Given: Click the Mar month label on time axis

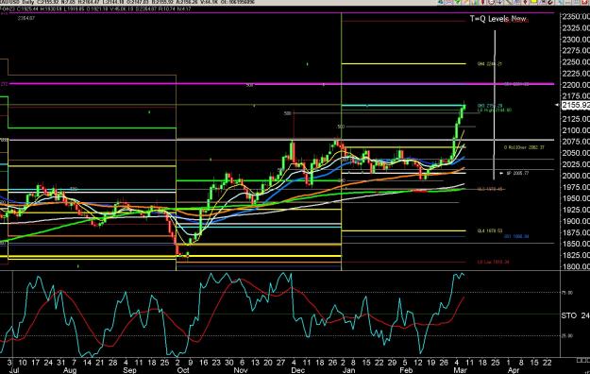Looking at the screenshot, I should 460,370.
